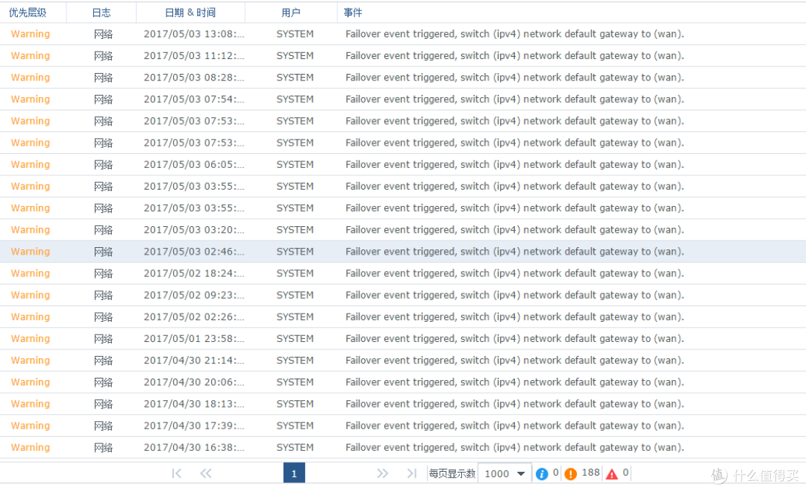This screenshot has width=806, height=492.
Task: Select the 2017/04/30 18:13 timestamp cell
Action: pyautogui.click(x=194, y=404)
